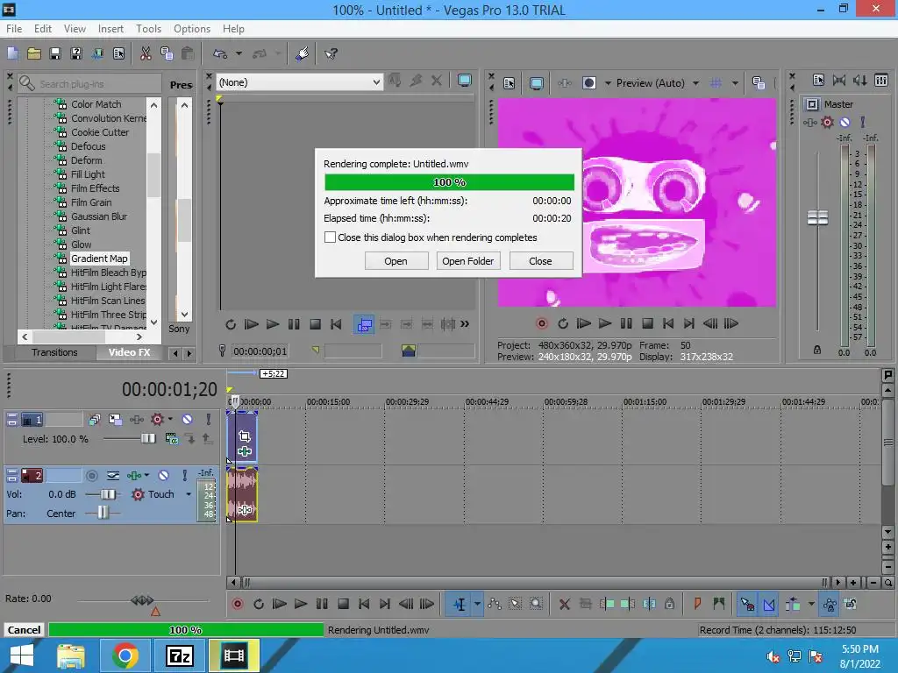Click File Explorer in the taskbar
The height and width of the screenshot is (673, 898).
point(70,655)
